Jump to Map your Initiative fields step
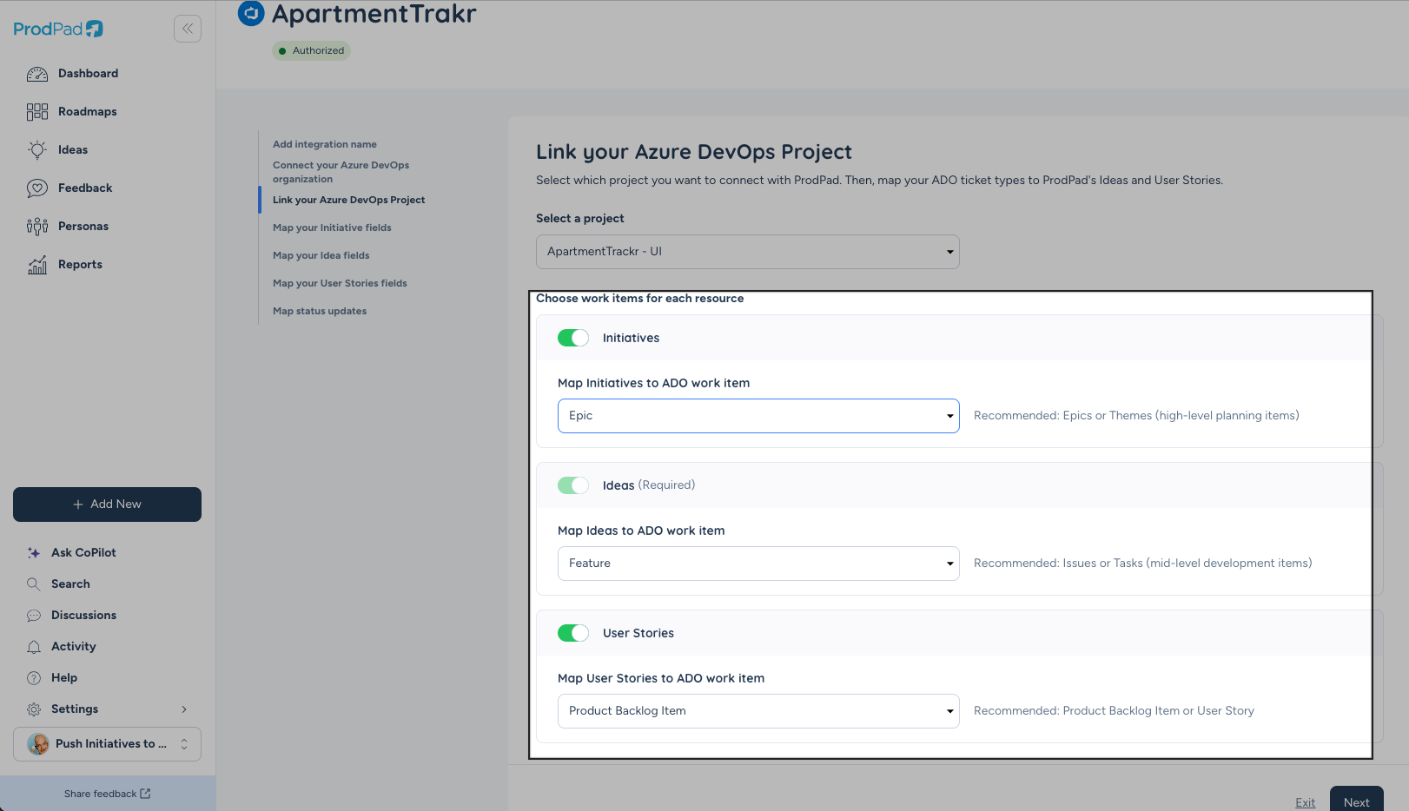The image size is (1409, 811). 332,227
